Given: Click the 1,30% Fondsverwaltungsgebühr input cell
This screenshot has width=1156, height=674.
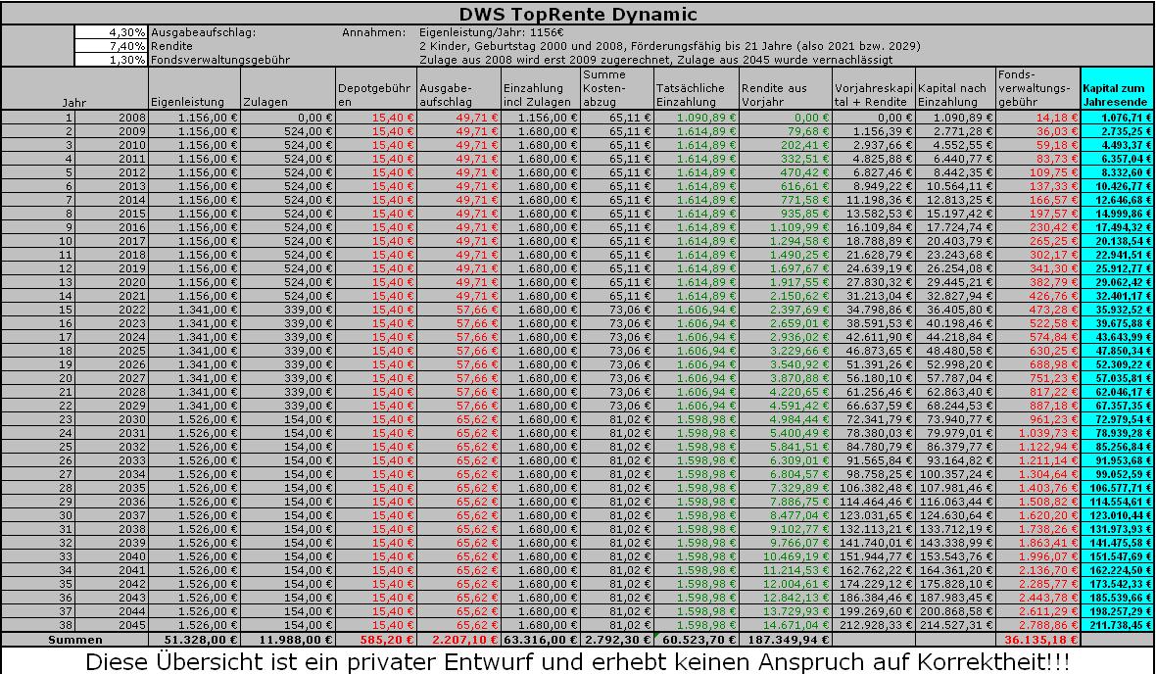Looking at the screenshot, I should tap(112, 60).
